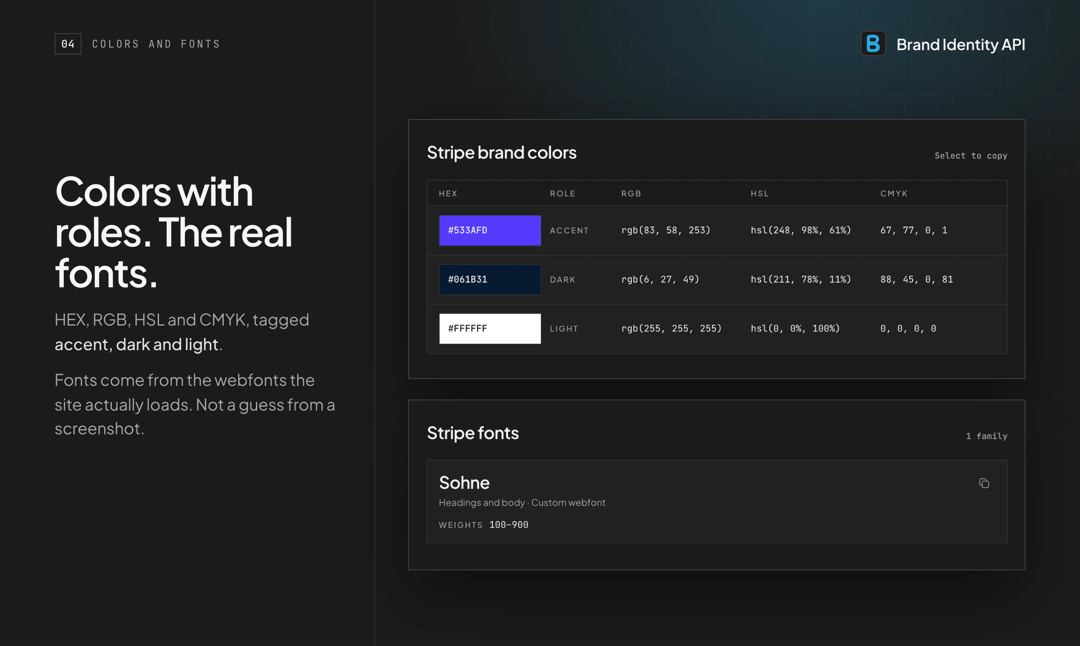The image size is (1080, 646).
Task: Click the HSL column header
Action: (759, 194)
